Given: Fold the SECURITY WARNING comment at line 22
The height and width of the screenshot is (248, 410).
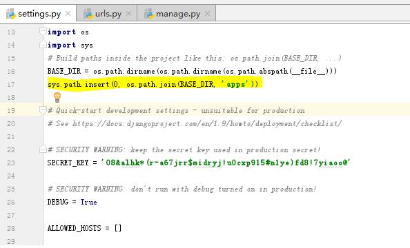Looking at the screenshot, I should click(x=43, y=149).
